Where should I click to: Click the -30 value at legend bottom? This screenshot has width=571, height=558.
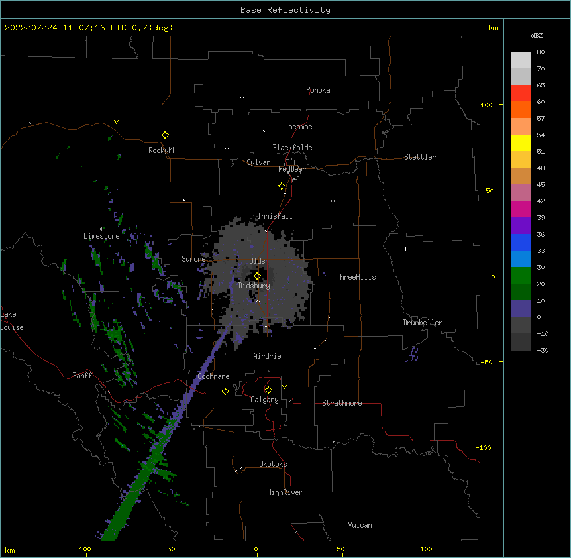point(543,350)
